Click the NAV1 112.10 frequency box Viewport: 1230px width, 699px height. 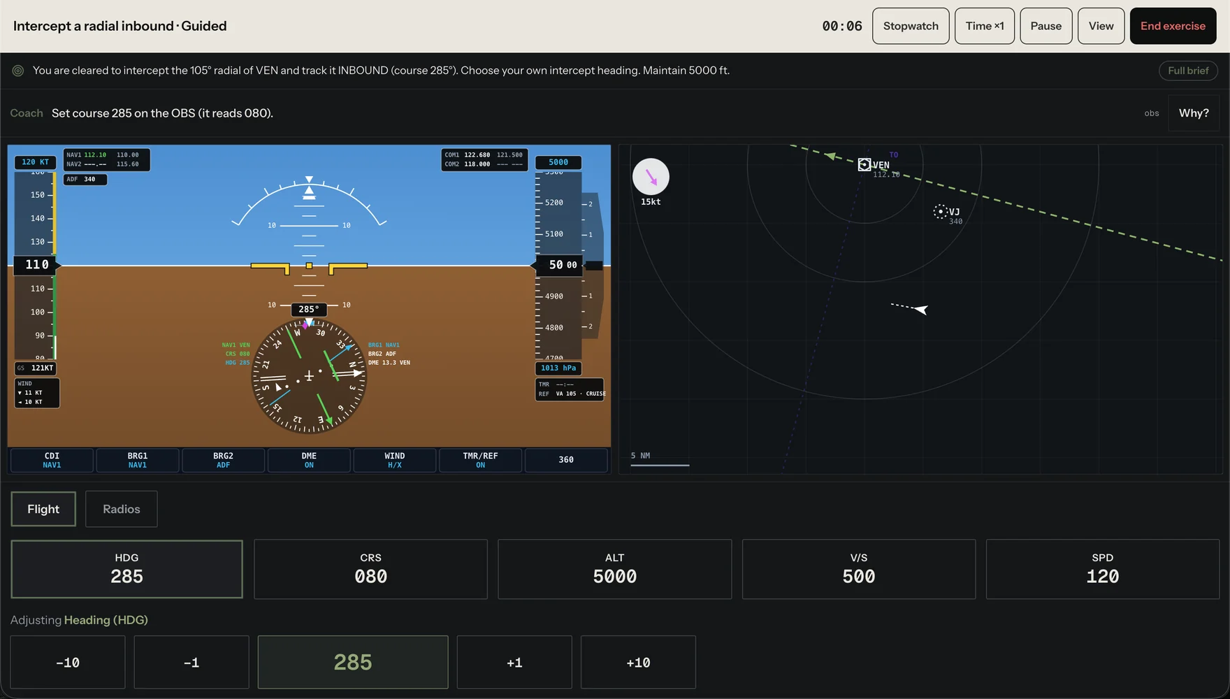point(107,159)
